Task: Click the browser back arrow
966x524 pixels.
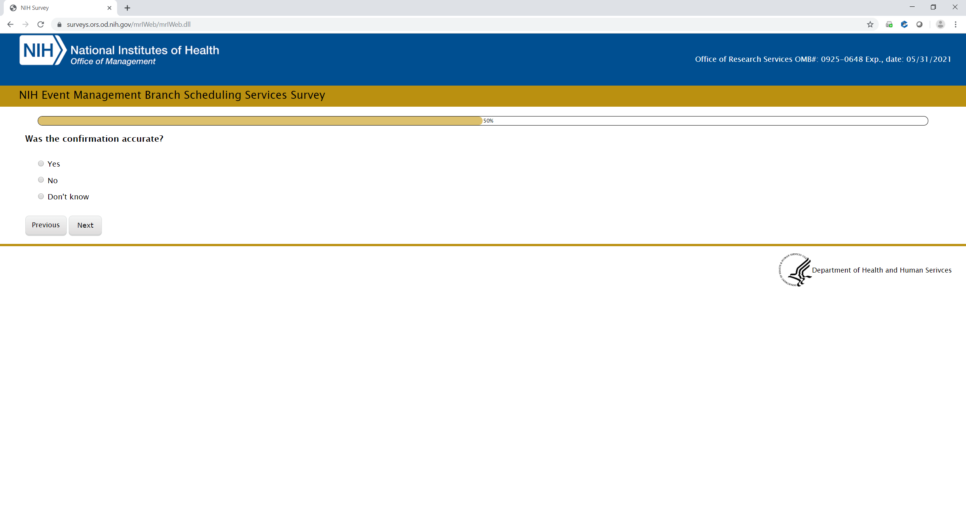Action: click(x=10, y=25)
